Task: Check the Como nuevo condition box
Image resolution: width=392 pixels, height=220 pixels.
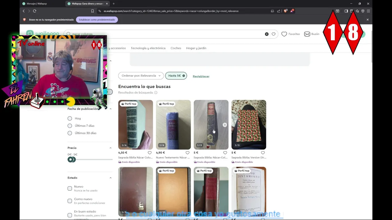Action: pos(70,201)
